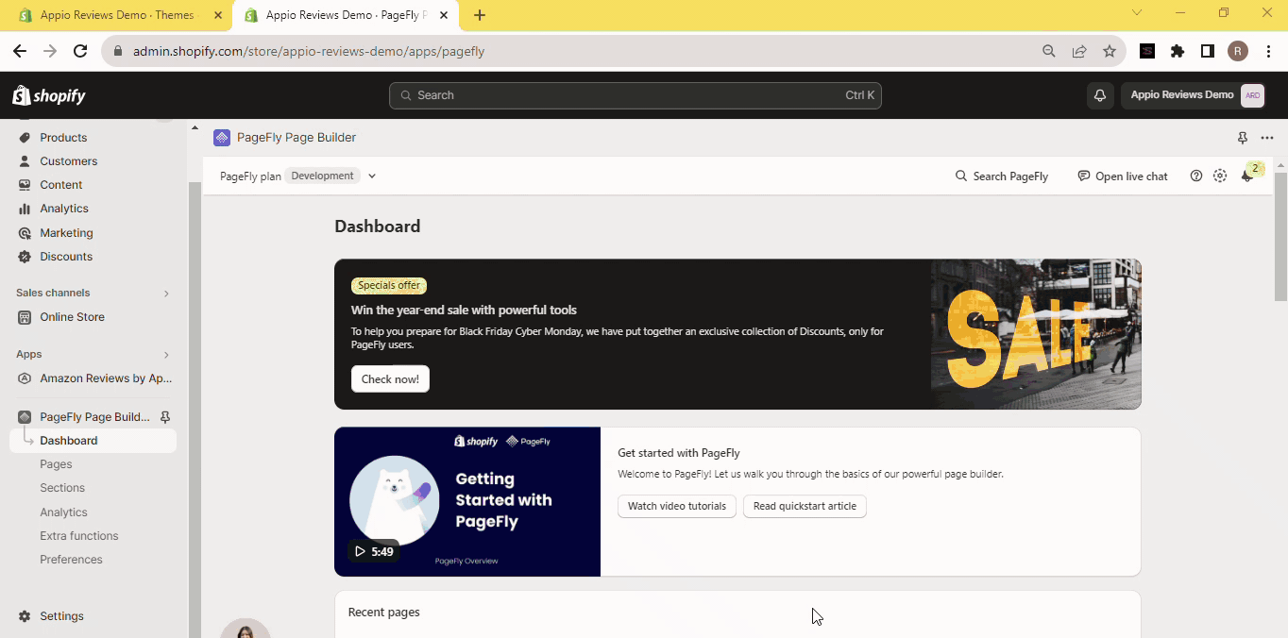Click Search PageFly
The height and width of the screenshot is (638, 1288).
click(x=1002, y=176)
